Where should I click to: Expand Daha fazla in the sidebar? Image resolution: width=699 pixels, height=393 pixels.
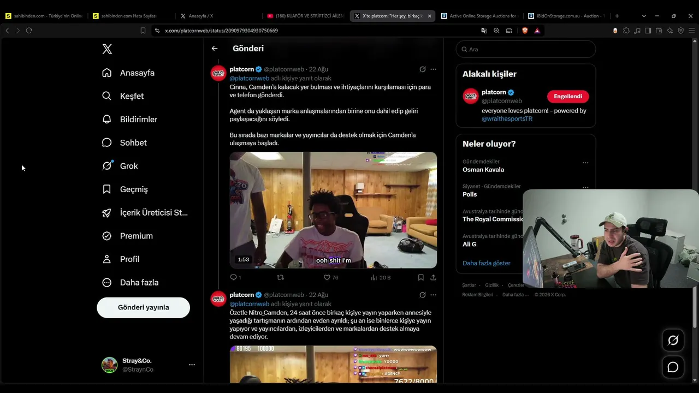pyautogui.click(x=130, y=282)
